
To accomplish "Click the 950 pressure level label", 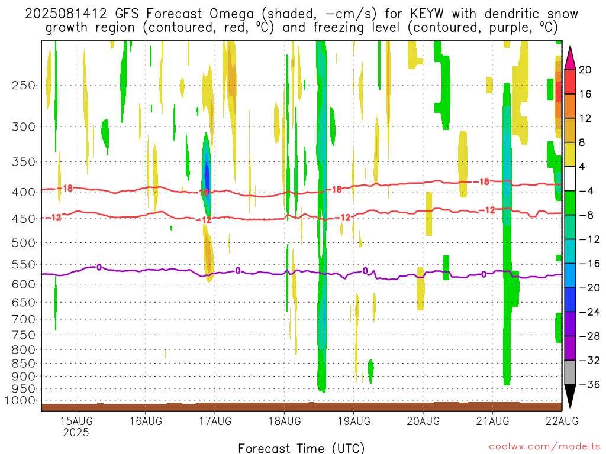I will 24,389.
